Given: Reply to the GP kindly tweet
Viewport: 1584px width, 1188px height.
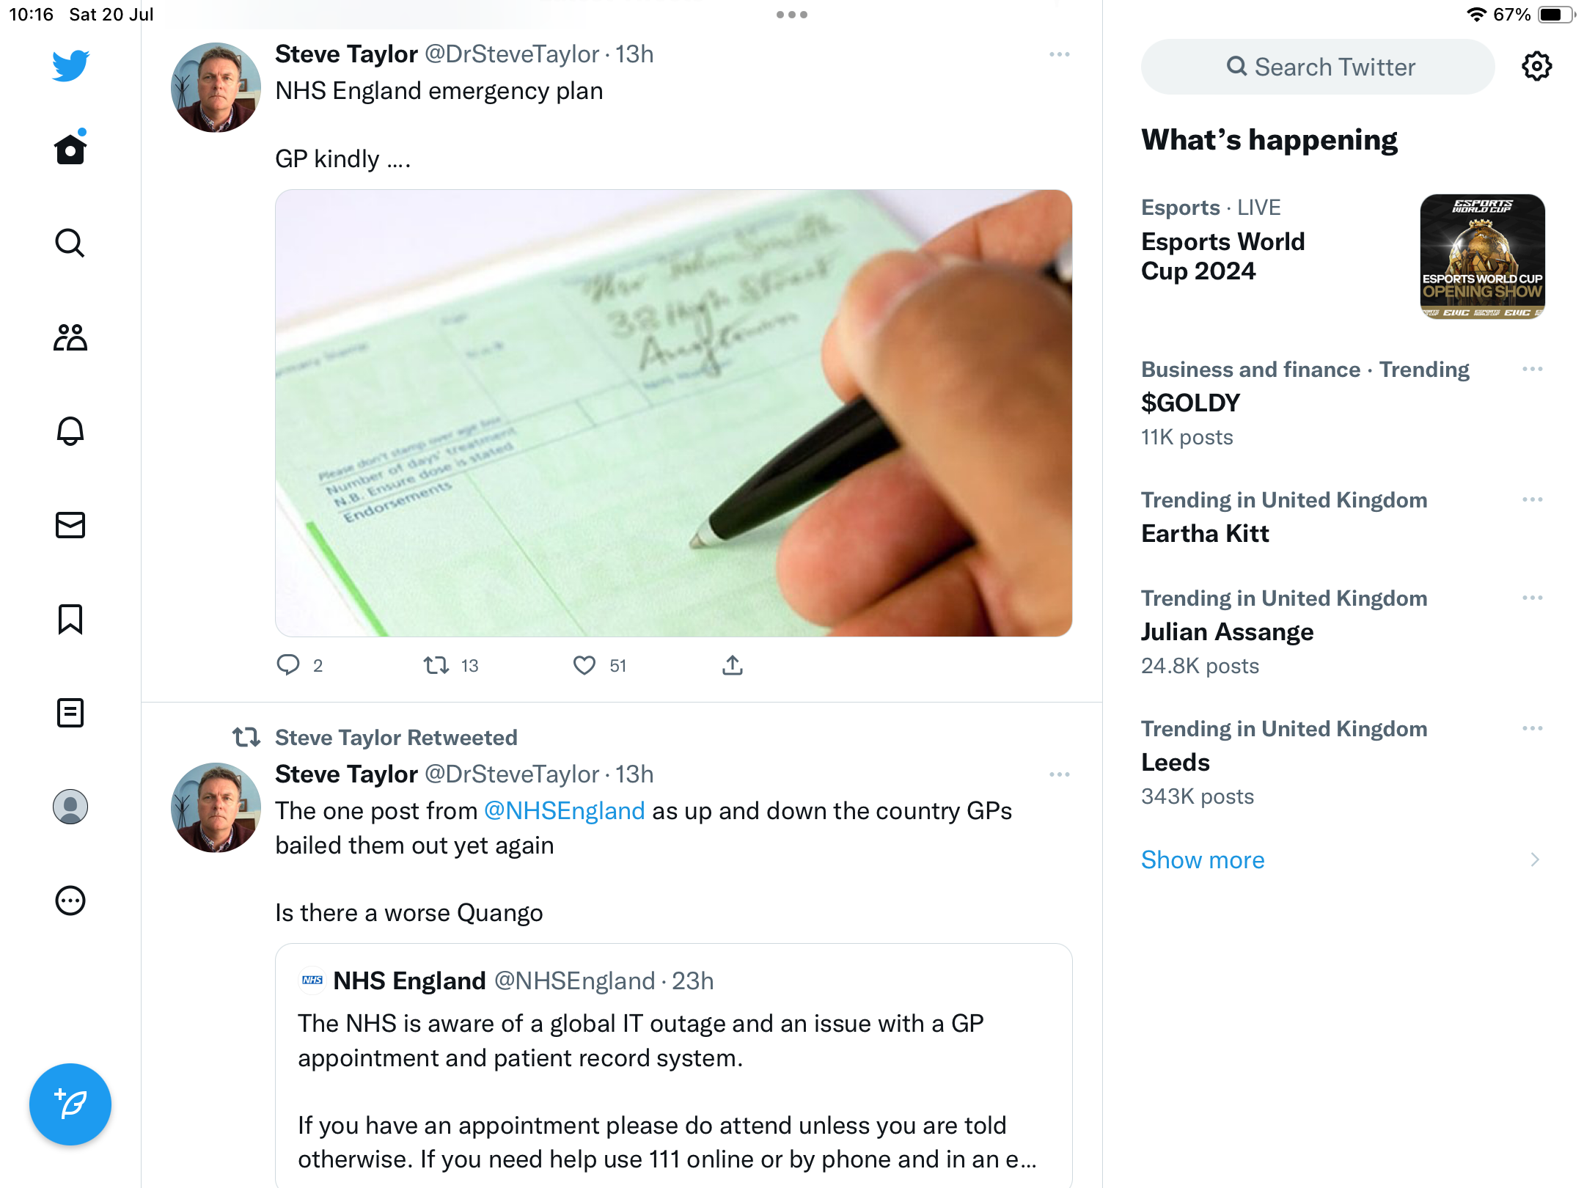Looking at the screenshot, I should pos(287,665).
